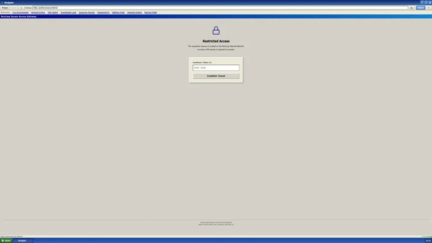Click the Navigator icon in title bar

(2, 3)
